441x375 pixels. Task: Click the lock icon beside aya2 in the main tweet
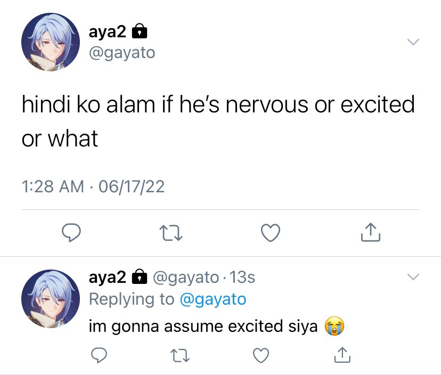[140, 31]
